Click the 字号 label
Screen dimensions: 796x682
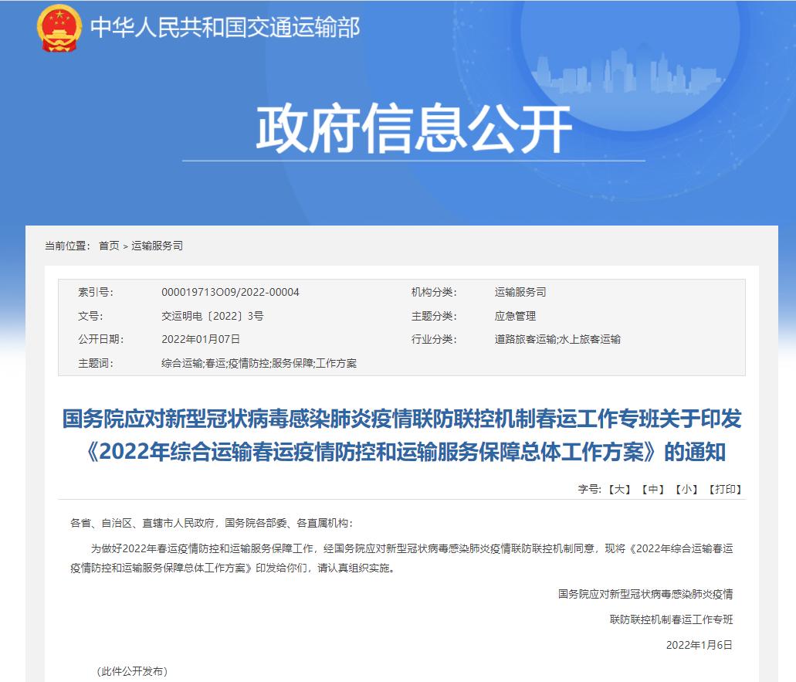point(590,489)
